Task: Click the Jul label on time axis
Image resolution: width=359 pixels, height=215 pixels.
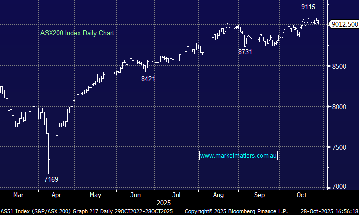Action: pyautogui.click(x=176, y=195)
